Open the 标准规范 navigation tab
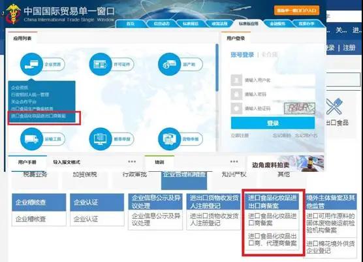 point(191,24)
